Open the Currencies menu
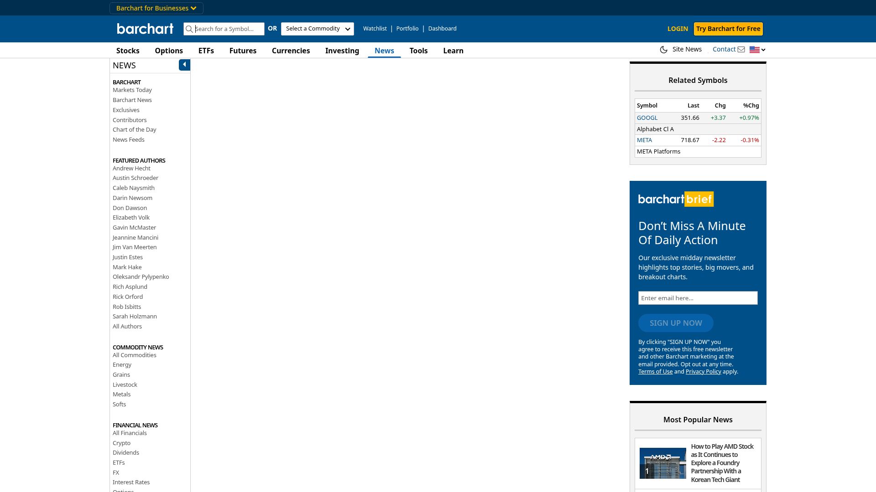Image resolution: width=876 pixels, height=492 pixels. [x=291, y=51]
